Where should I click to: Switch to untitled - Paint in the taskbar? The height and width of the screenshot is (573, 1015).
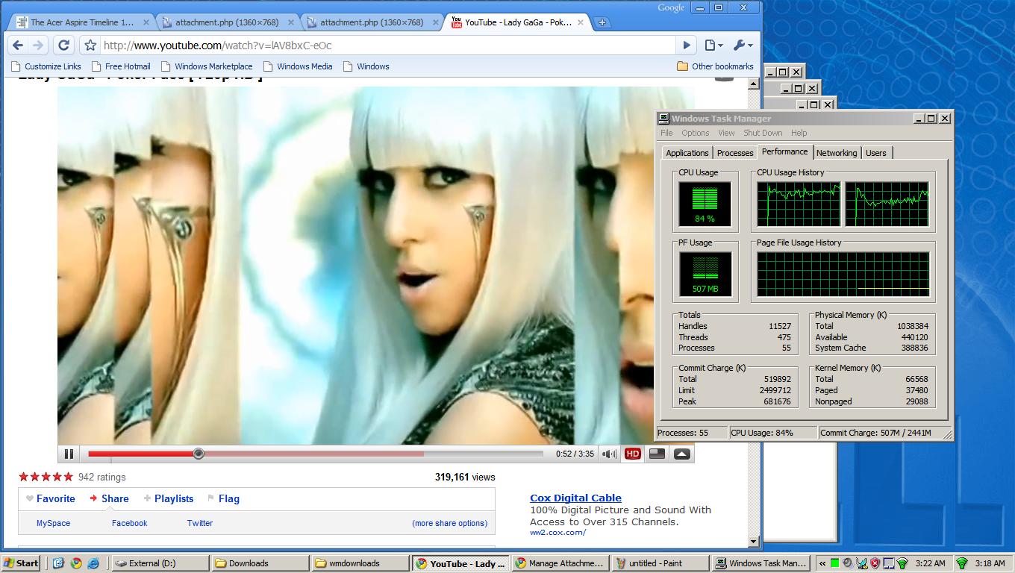pyautogui.click(x=660, y=563)
